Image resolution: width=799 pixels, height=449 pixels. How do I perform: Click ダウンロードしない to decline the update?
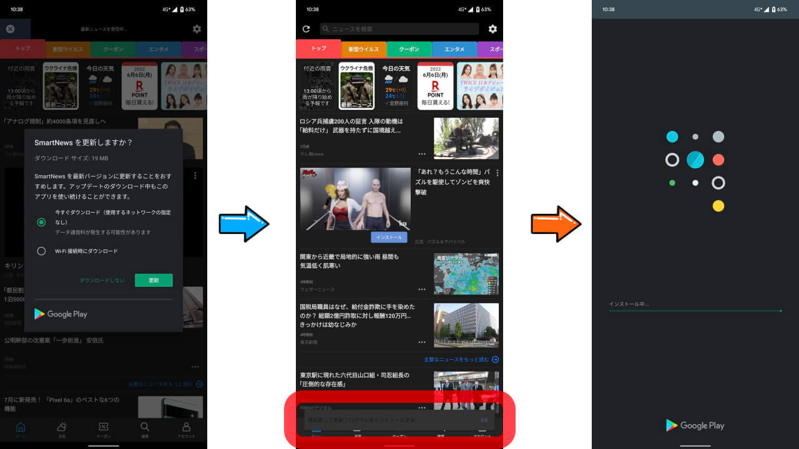[102, 281]
